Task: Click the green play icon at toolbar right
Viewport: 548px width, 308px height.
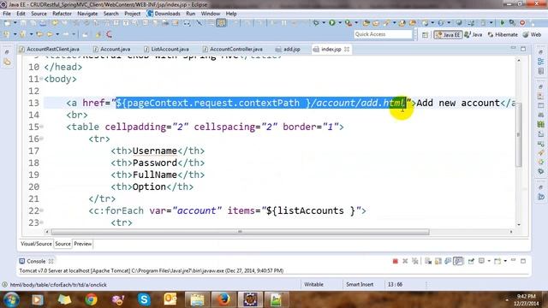Action: (x=503, y=23)
